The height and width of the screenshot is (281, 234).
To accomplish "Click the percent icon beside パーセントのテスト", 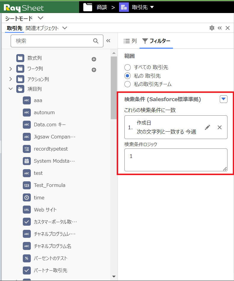I will pos(27,258).
